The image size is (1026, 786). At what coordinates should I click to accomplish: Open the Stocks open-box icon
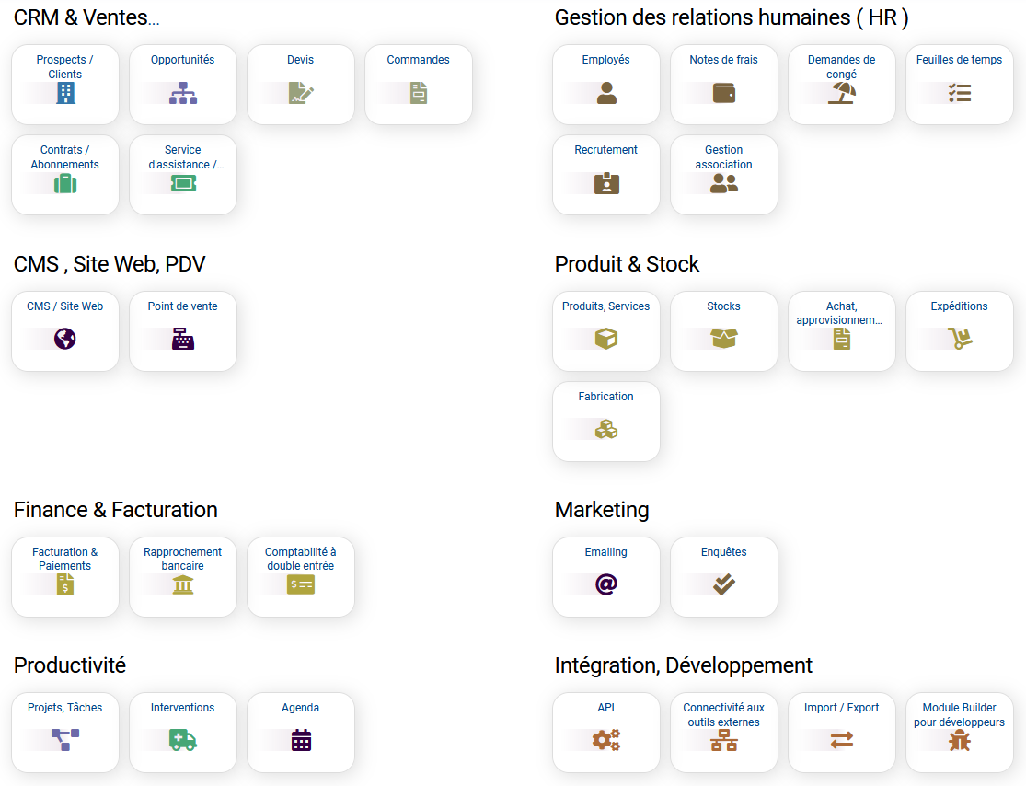tap(724, 340)
